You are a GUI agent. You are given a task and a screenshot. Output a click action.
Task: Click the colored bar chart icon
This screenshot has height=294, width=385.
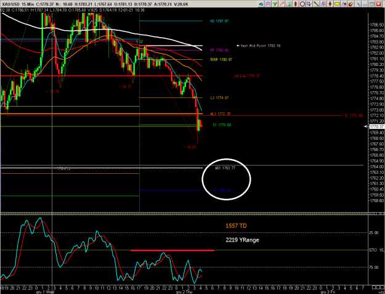(289, 4)
